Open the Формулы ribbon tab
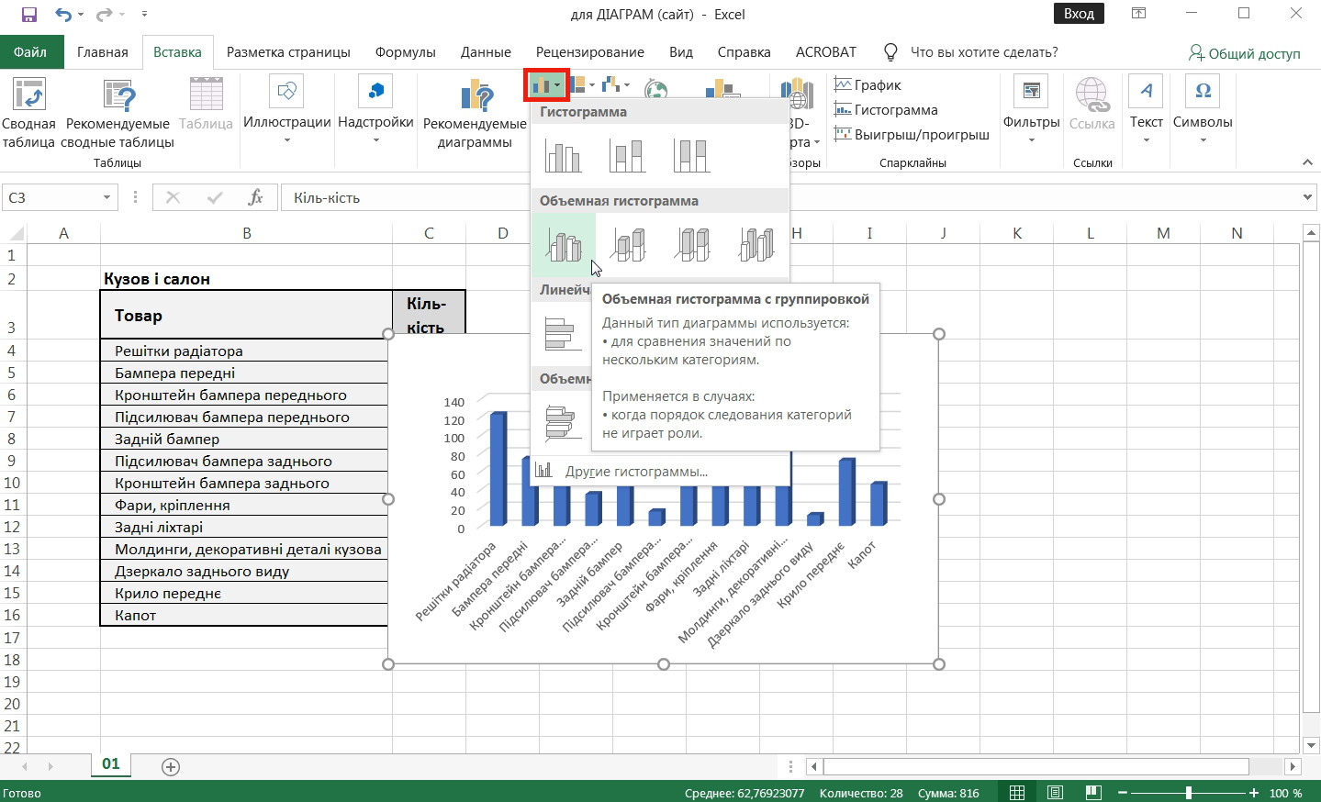 [405, 52]
